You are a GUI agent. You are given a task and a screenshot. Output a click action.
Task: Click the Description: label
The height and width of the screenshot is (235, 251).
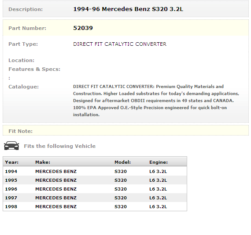pos(26,9)
